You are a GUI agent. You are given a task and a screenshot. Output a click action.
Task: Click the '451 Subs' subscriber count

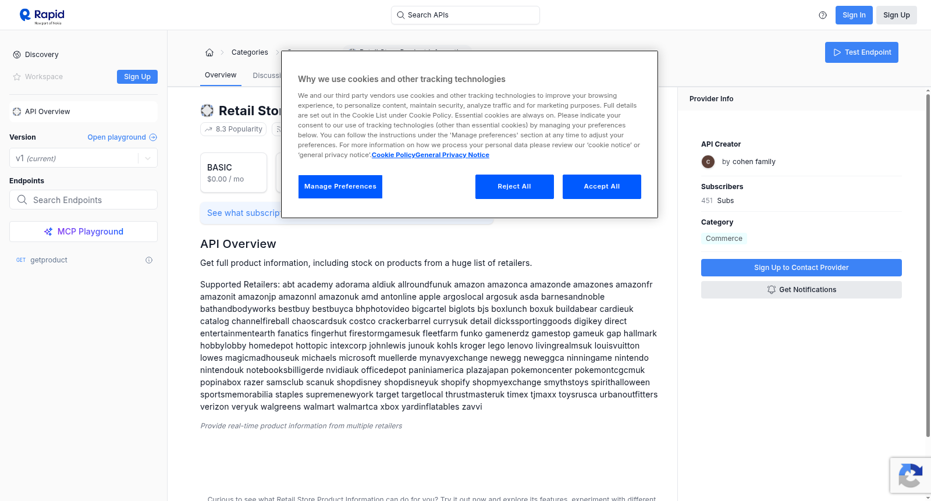(717, 201)
